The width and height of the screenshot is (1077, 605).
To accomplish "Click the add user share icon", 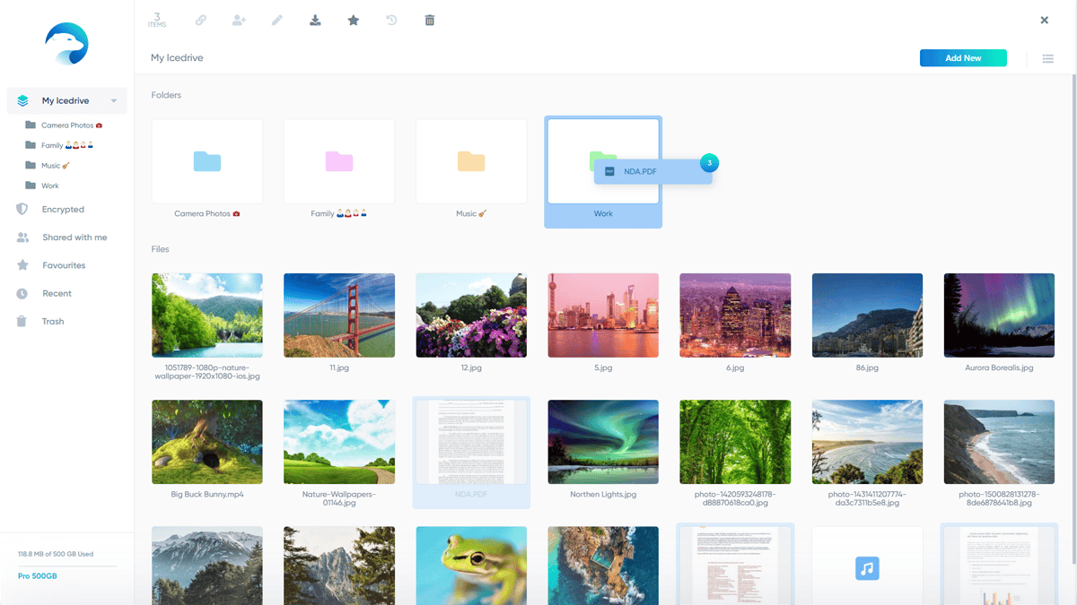I will [x=239, y=20].
